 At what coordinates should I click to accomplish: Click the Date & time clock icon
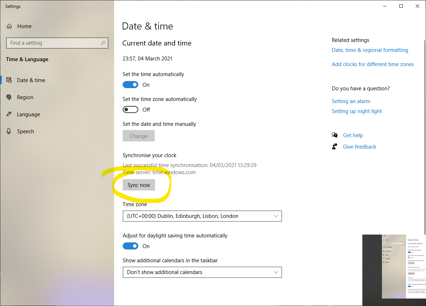pos(9,80)
